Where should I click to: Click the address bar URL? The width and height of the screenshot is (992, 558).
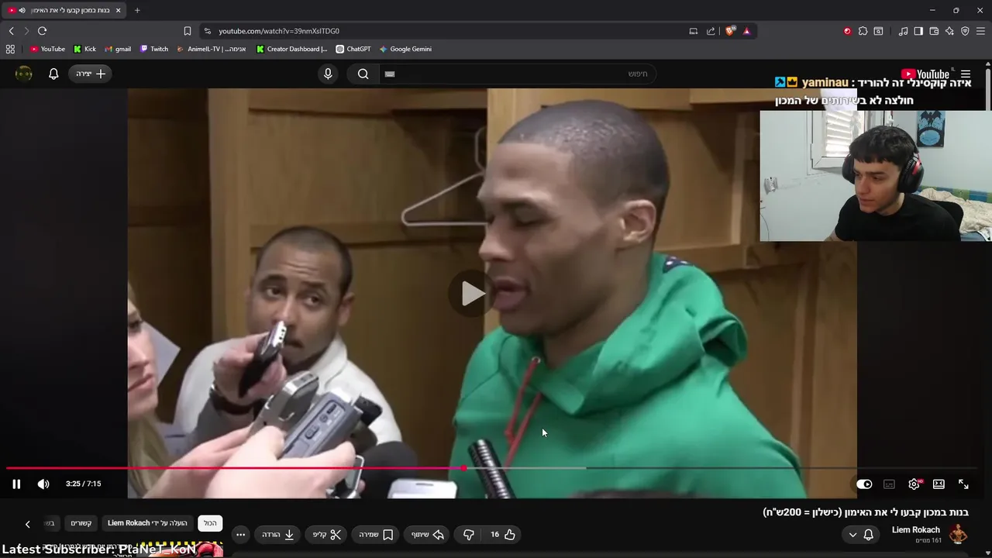point(279,31)
